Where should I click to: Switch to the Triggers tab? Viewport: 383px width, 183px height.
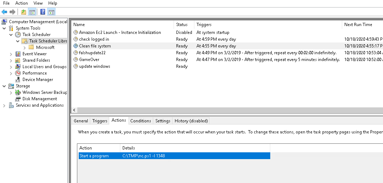click(x=100, y=121)
